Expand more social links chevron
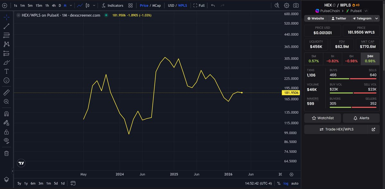Screen dimensions: 385x189 click(377, 18)
